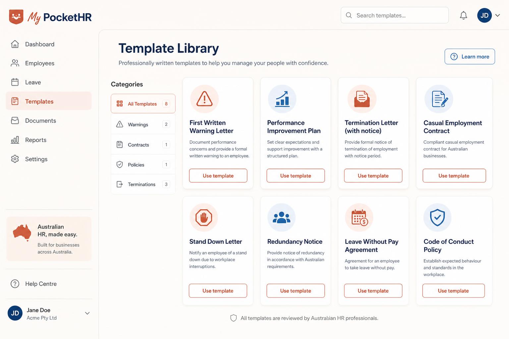The image size is (509, 339).
Task: Filter by Policies category
Action: [143, 165]
